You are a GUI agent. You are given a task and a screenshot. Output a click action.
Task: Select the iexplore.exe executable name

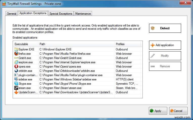(x=26, y=62)
